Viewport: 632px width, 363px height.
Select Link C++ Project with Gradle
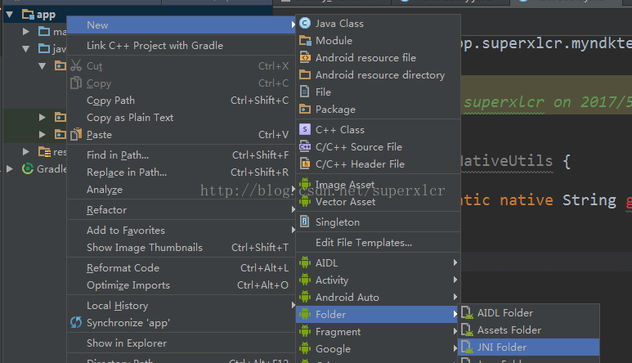click(x=182, y=45)
